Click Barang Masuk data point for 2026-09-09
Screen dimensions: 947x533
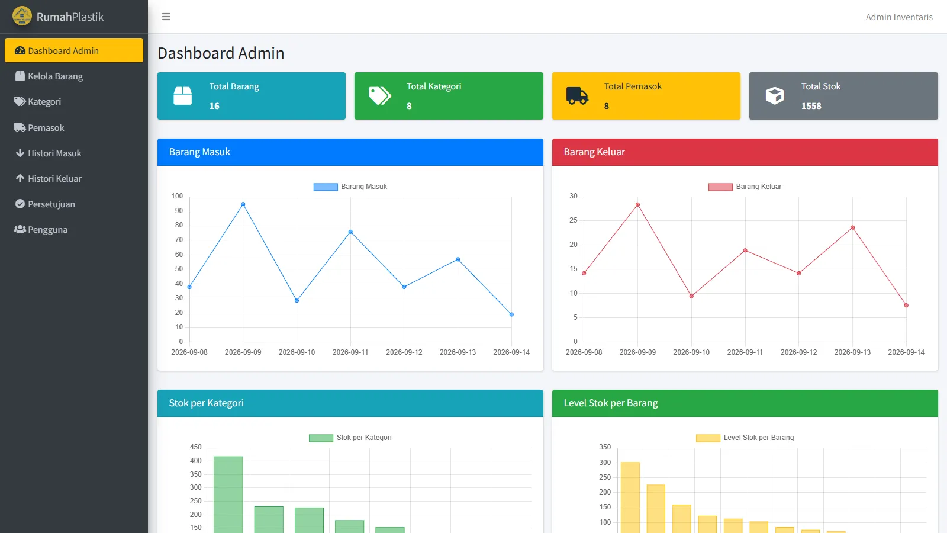(243, 204)
